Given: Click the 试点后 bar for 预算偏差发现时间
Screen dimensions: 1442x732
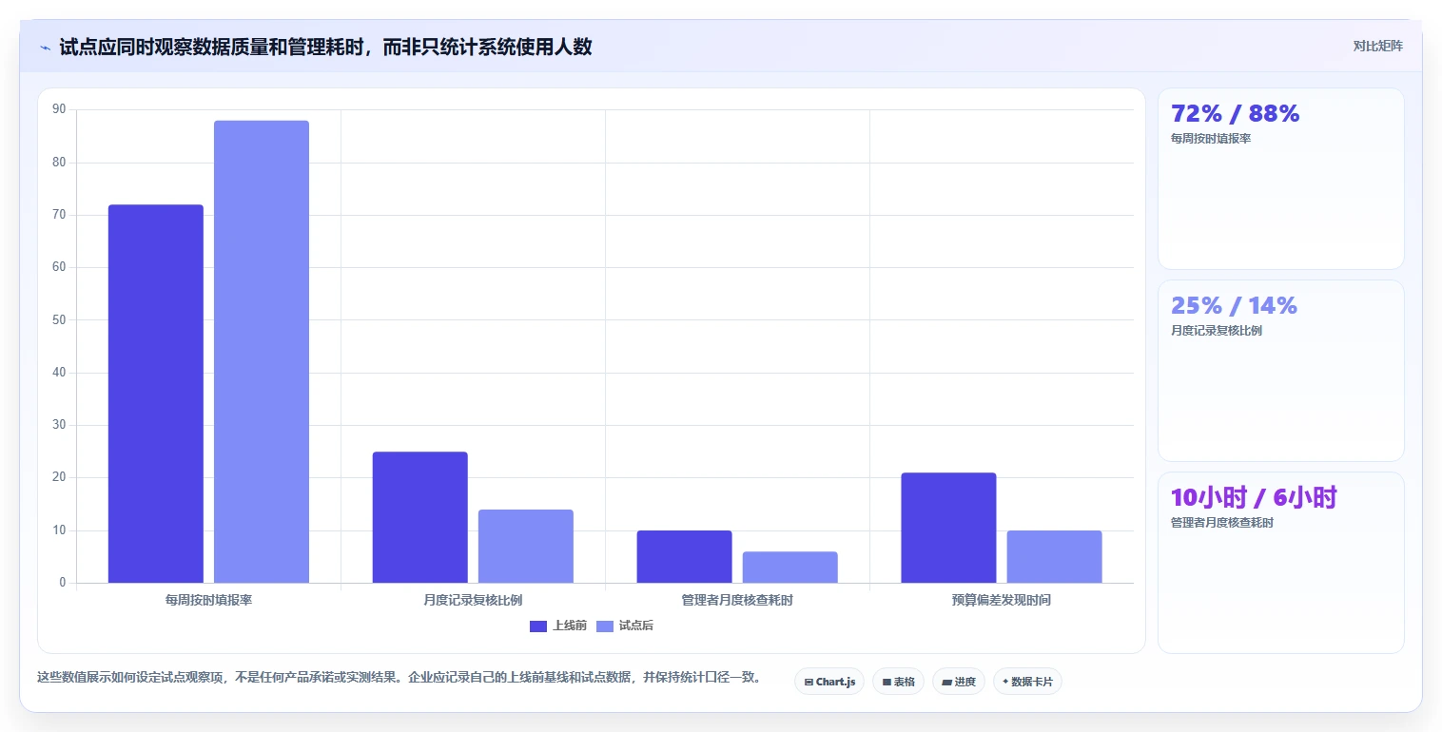Looking at the screenshot, I should pos(1054,556).
